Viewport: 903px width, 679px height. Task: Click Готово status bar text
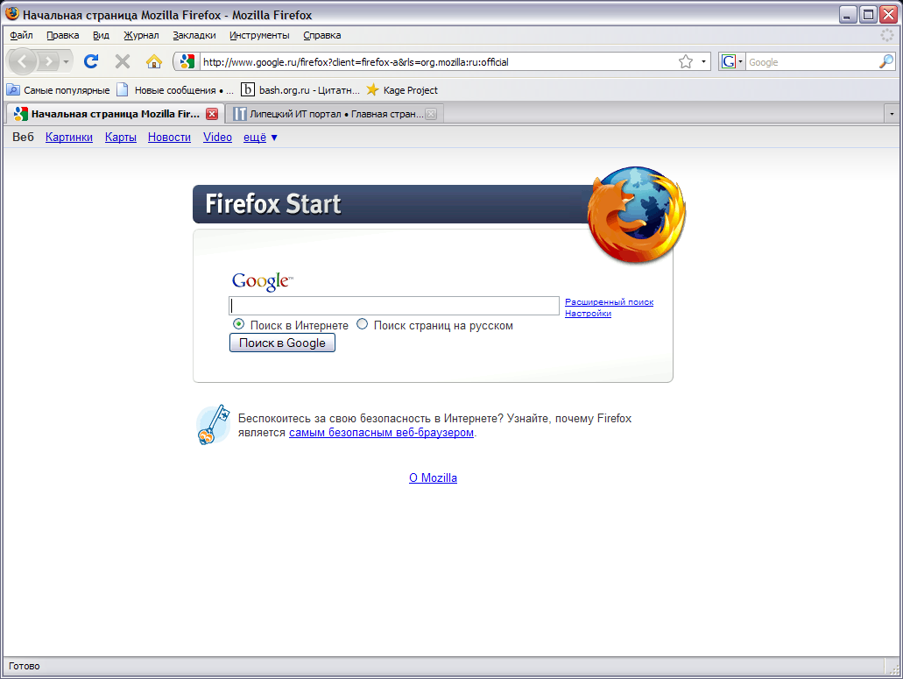pos(25,667)
